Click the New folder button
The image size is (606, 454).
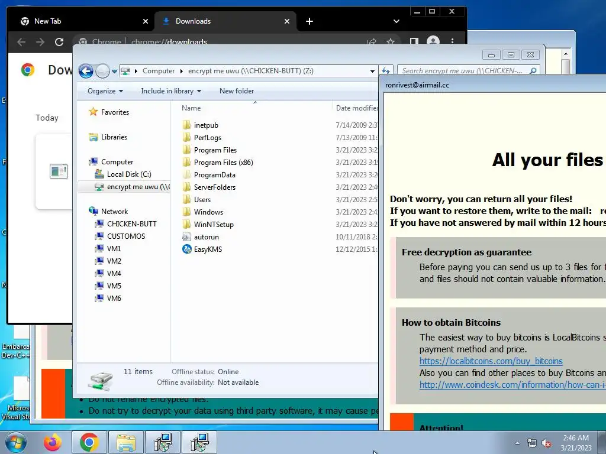(237, 91)
